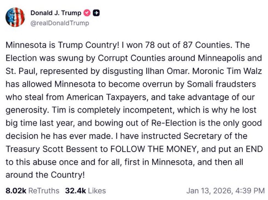Click the verification seal beside the display name
This screenshot has width=268, height=200.
click(86, 13)
